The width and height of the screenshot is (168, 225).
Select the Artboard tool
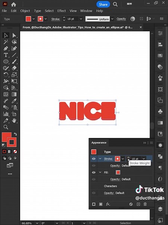point(14,114)
